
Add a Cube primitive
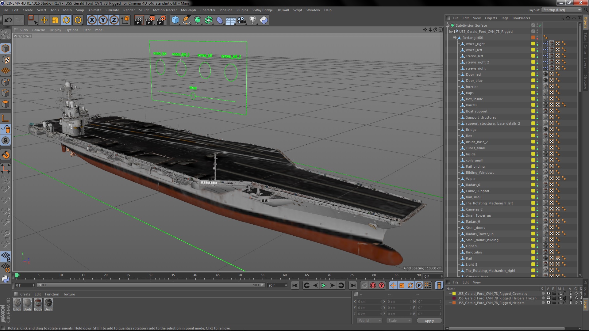[175, 20]
